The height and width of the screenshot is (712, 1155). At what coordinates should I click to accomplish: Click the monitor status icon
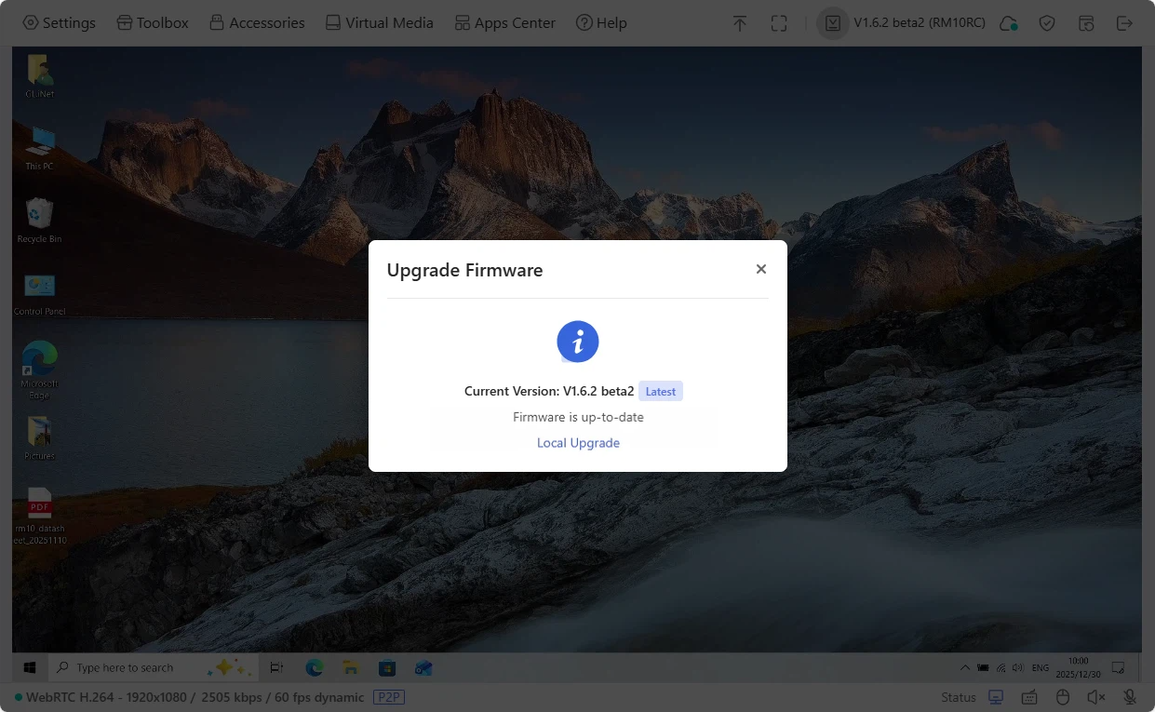996,697
